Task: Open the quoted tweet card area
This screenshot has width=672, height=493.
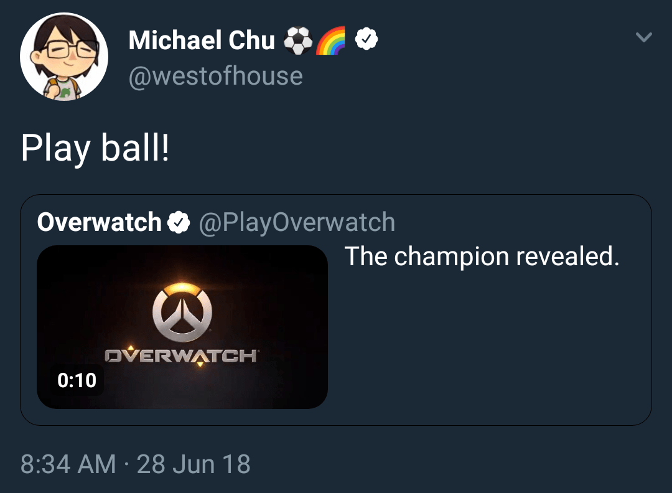Action: tap(336, 310)
